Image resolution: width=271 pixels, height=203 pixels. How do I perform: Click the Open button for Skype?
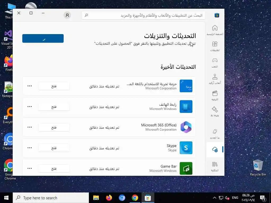[54, 148]
